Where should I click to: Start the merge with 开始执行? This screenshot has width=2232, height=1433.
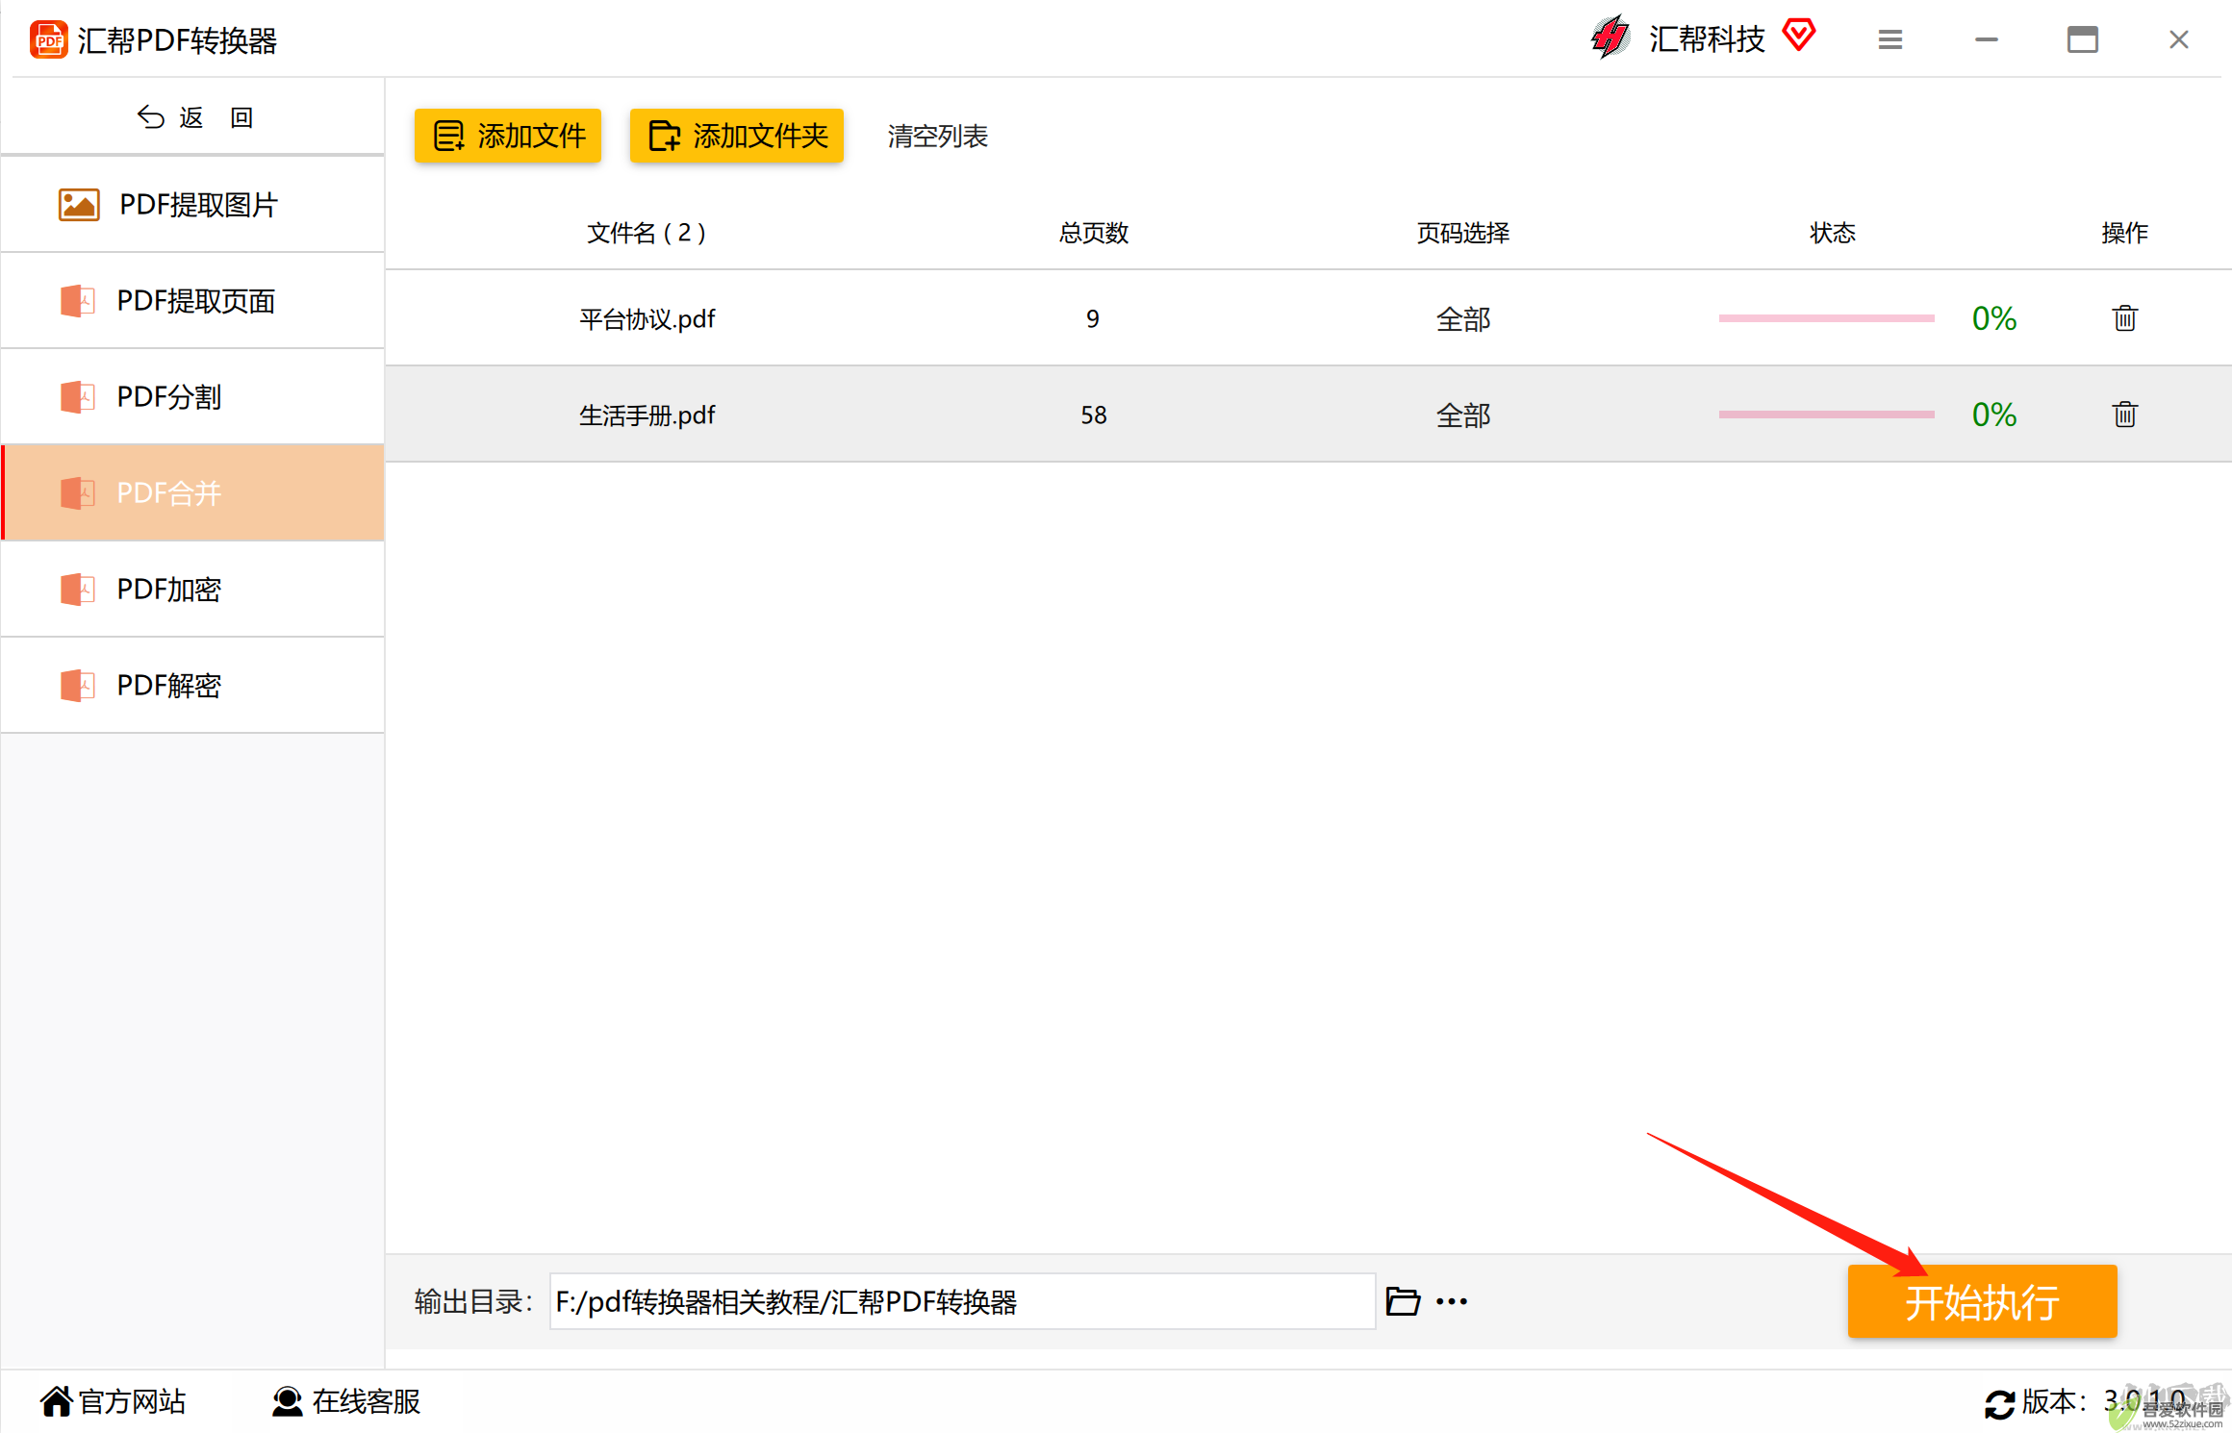tap(1982, 1301)
